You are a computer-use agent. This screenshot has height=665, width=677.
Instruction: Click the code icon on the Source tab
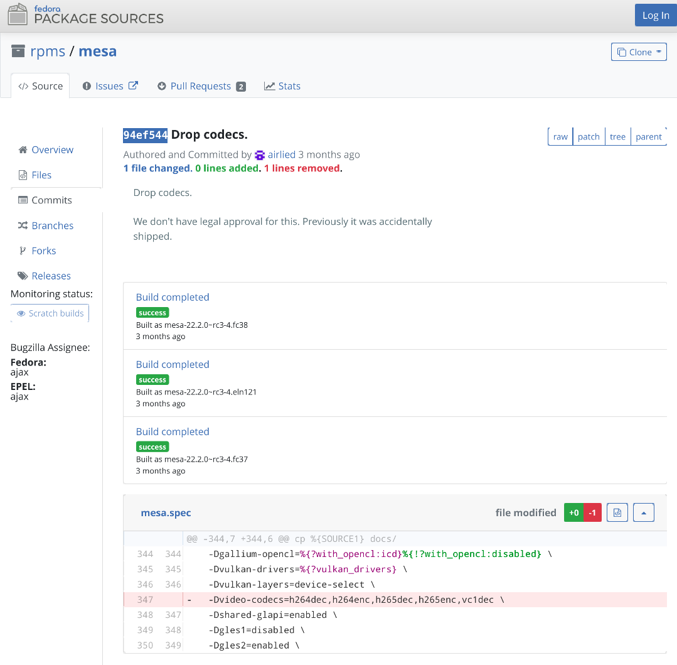(23, 87)
